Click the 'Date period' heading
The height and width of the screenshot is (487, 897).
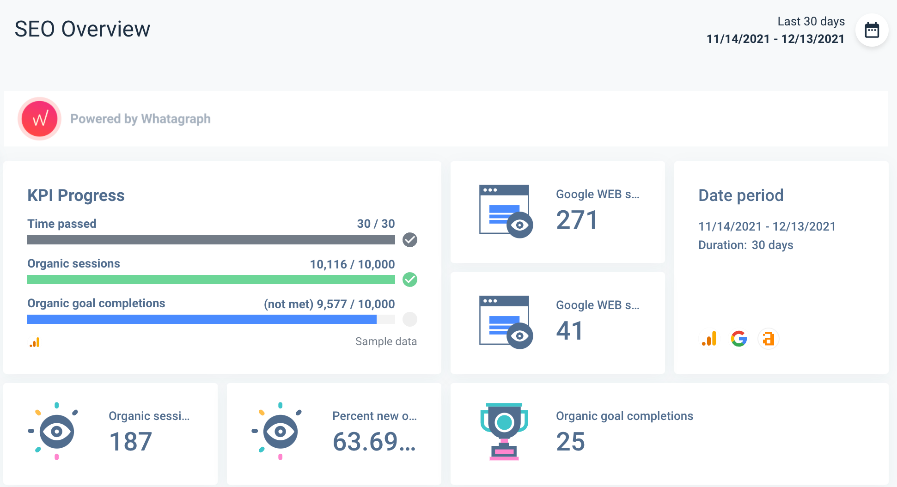741,195
